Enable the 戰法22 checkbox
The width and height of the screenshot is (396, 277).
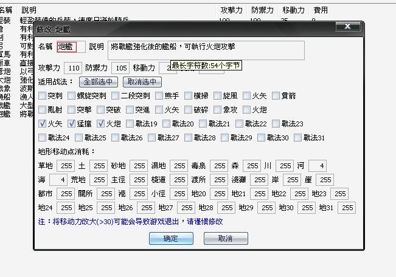tap(240, 123)
